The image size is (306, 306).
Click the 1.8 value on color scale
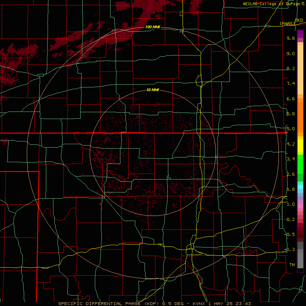pos(291,189)
